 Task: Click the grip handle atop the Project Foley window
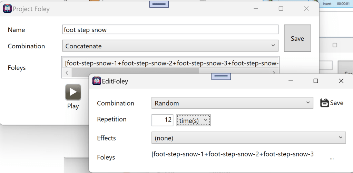click(x=159, y=4)
